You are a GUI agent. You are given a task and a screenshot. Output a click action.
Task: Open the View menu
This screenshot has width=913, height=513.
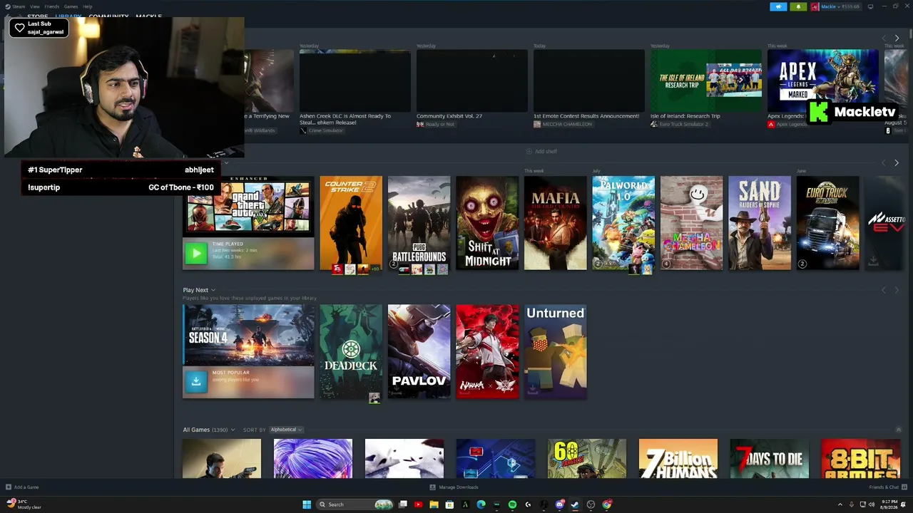34,6
